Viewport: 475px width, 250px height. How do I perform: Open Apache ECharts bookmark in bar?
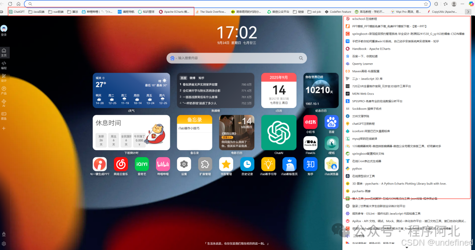click(174, 12)
